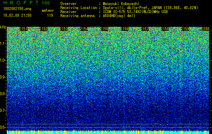Click the kHz axis unit label
Viewport: 212px width, 134px height.
point(3,27)
